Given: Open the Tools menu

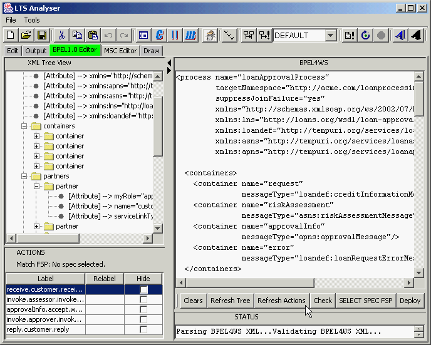Looking at the screenshot, I should click(32, 20).
